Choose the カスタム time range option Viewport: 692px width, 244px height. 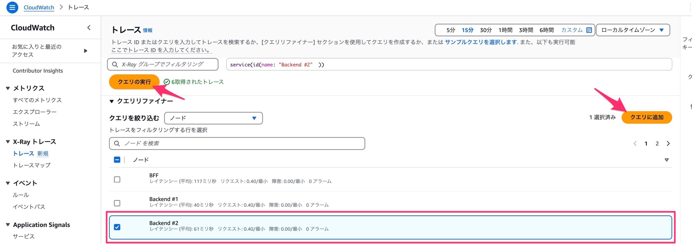(572, 30)
